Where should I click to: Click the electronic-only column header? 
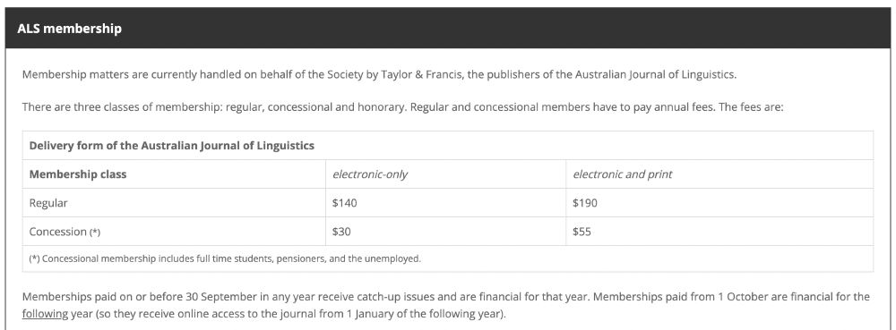370,174
